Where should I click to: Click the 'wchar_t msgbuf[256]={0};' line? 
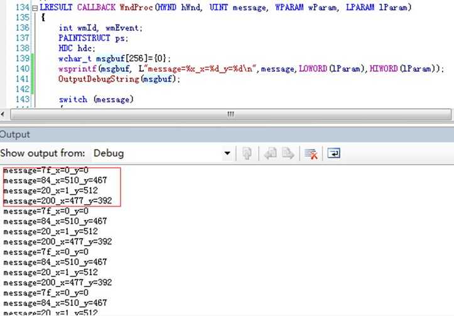[x=115, y=58]
